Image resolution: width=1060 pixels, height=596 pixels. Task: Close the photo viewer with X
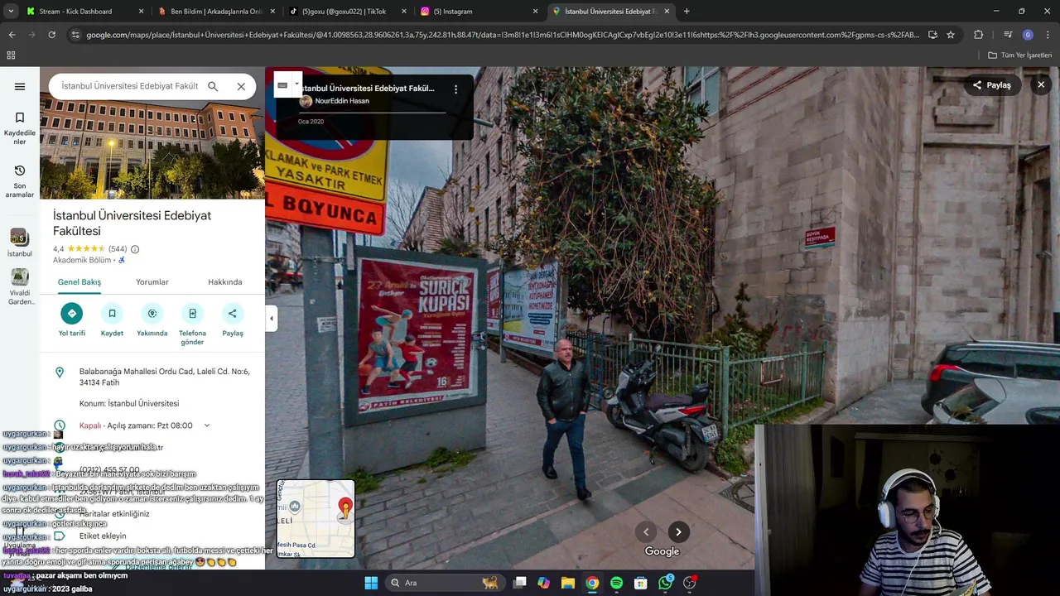(x=1041, y=84)
